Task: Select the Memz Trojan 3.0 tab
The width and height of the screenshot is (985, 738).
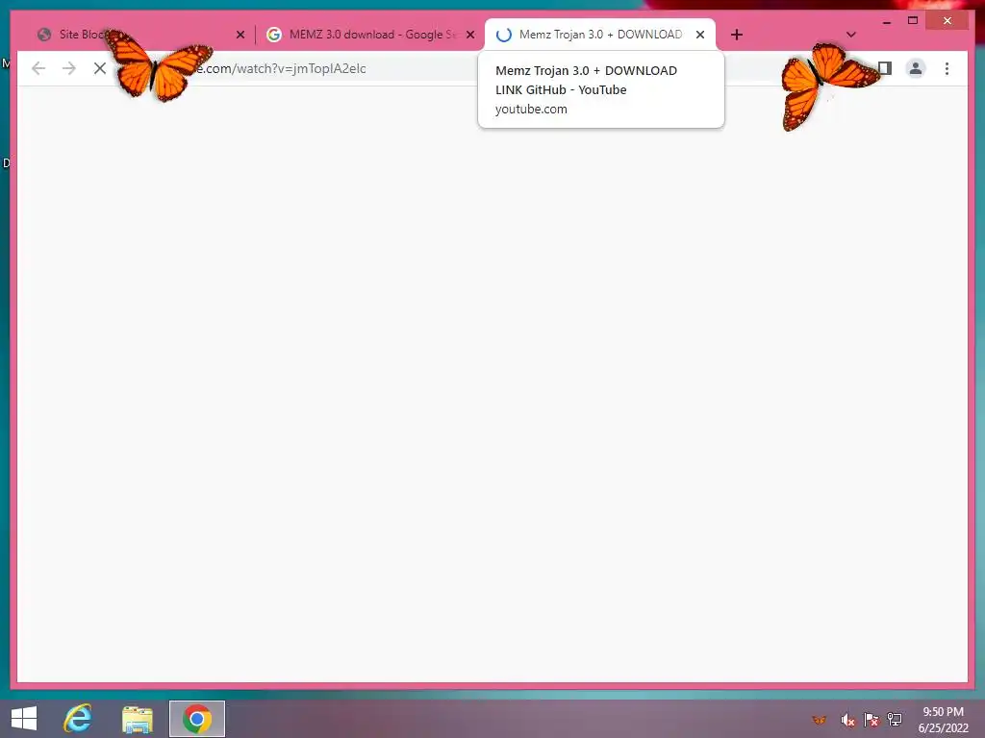Action: click(x=600, y=35)
